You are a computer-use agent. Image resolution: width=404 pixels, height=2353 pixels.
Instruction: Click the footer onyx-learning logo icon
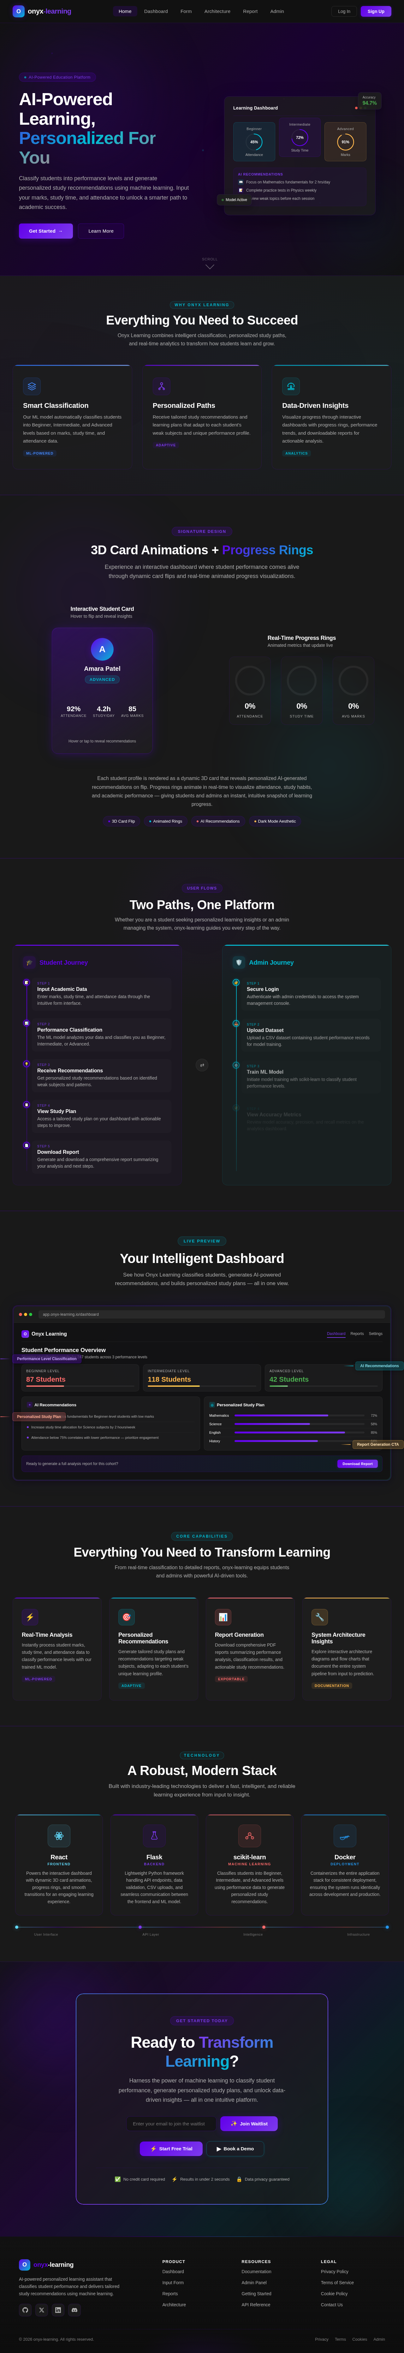pyautogui.click(x=25, y=2265)
